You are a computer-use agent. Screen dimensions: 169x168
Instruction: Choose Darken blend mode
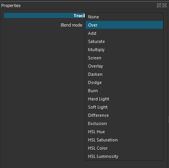[124, 74]
